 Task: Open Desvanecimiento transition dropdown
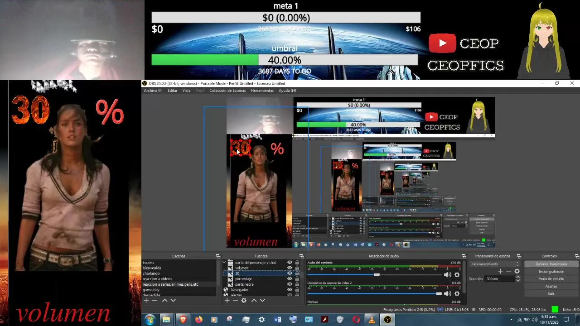click(495, 264)
